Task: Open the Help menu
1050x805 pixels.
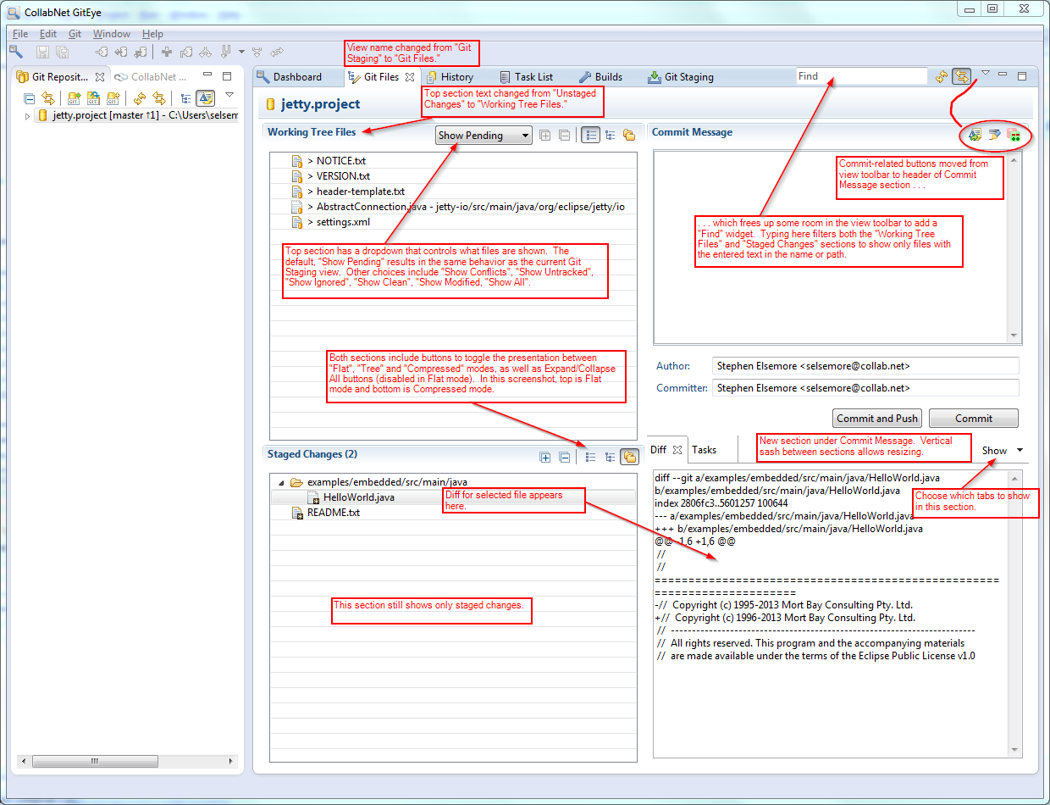Action: tap(153, 34)
